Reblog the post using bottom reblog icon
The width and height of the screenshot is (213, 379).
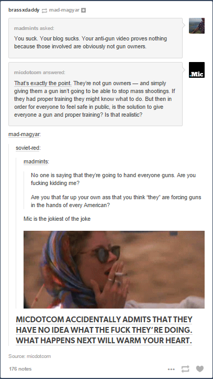click(185, 369)
